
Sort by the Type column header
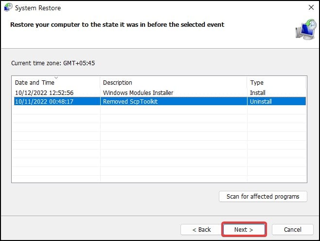tap(257, 83)
